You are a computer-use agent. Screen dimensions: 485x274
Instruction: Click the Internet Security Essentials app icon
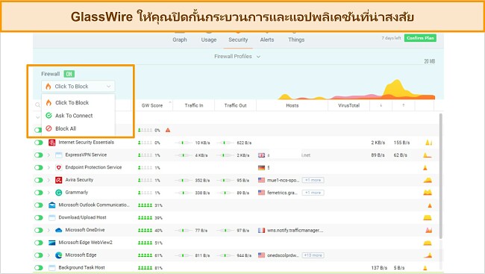[x=52, y=143]
